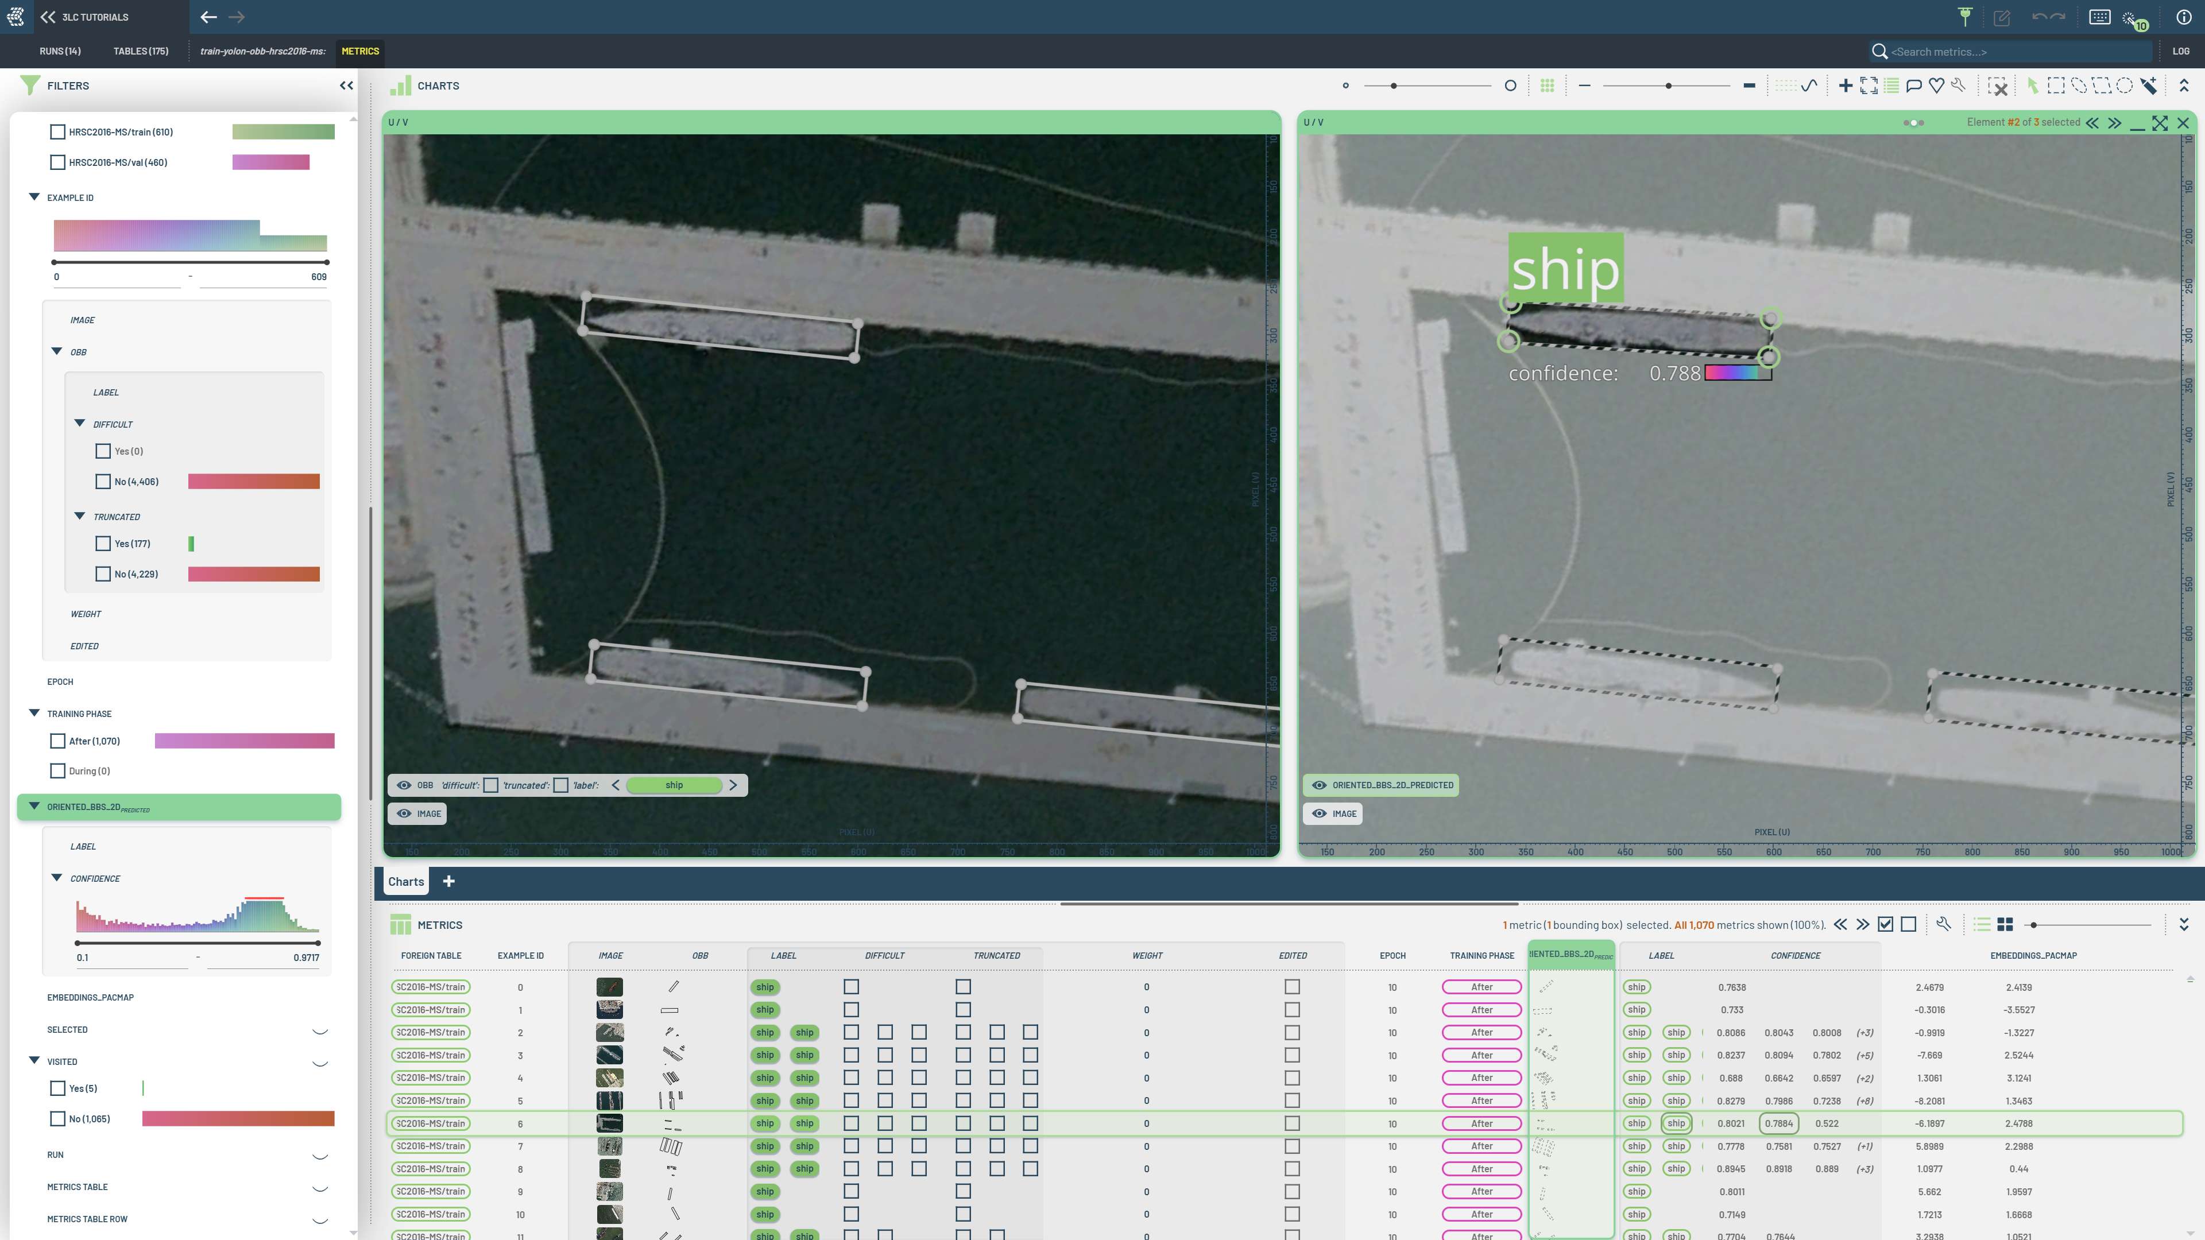Toggle the Truncated Yes (177) checkbox
This screenshot has height=1240, width=2205.
(x=103, y=544)
